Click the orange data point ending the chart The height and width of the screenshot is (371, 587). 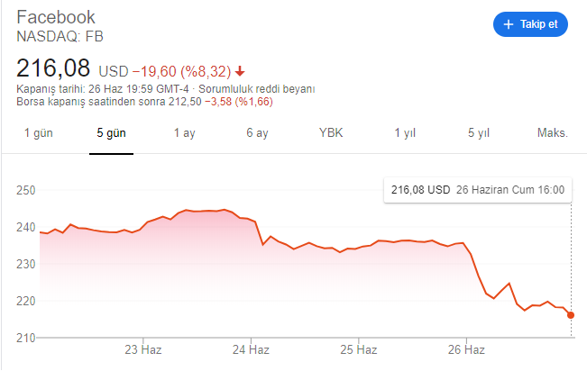pos(571,315)
